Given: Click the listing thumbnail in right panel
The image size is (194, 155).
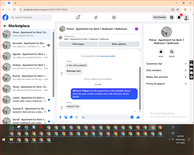Looking at the screenshot, I should [166, 32].
